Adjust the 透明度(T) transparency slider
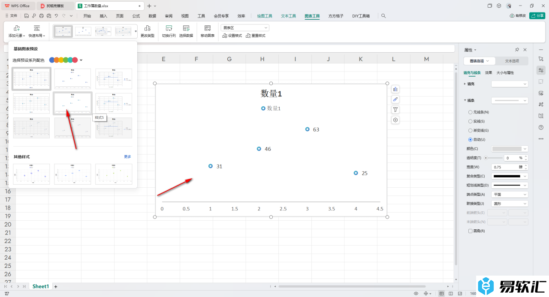 493,158
